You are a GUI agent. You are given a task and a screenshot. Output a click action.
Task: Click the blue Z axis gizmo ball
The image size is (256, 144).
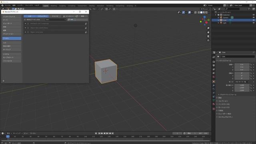[204, 17]
